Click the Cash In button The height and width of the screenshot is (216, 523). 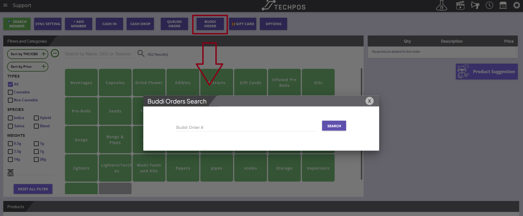[109, 24]
